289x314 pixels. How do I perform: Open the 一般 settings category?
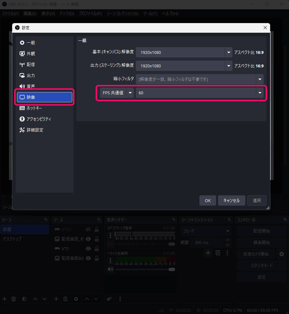31,43
